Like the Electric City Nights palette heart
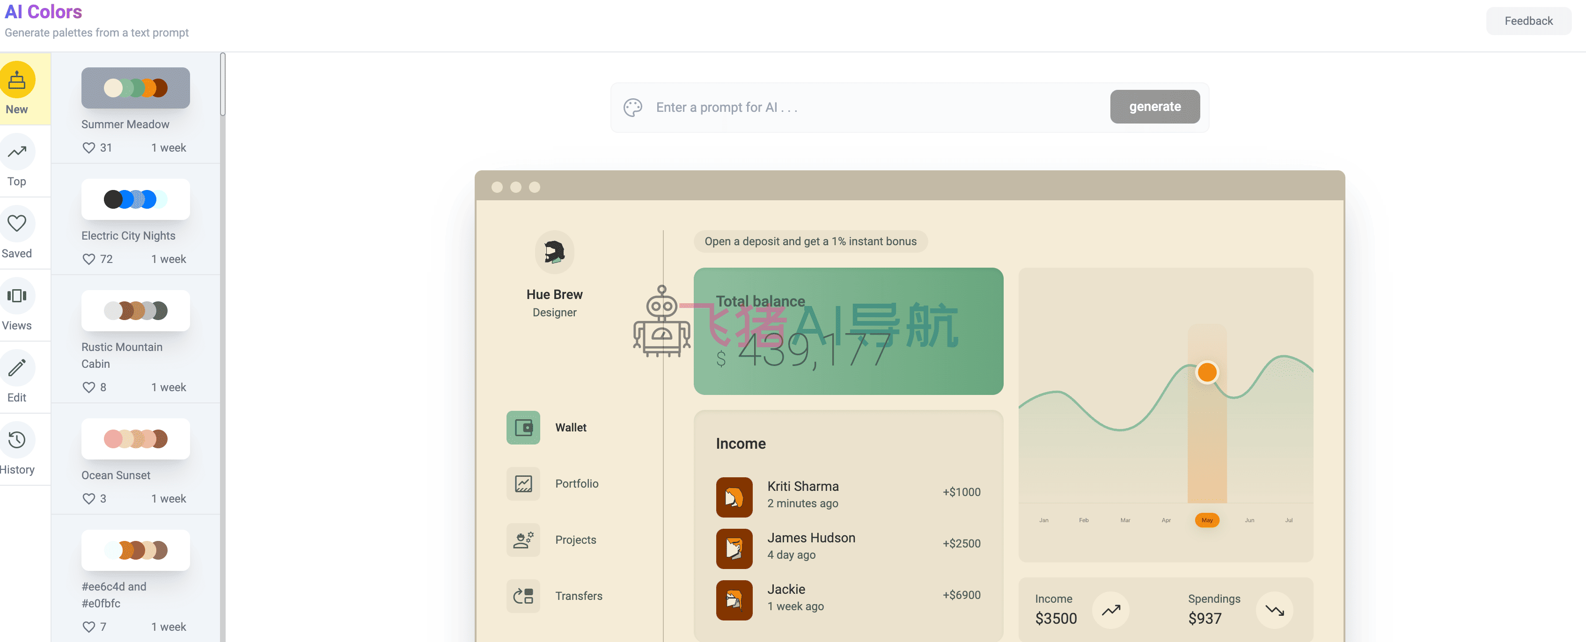The height and width of the screenshot is (642, 1586). pos(88,259)
